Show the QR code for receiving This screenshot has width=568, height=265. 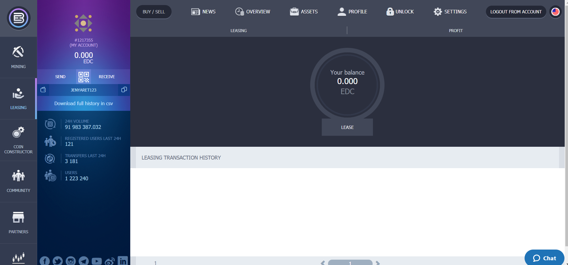tap(84, 77)
